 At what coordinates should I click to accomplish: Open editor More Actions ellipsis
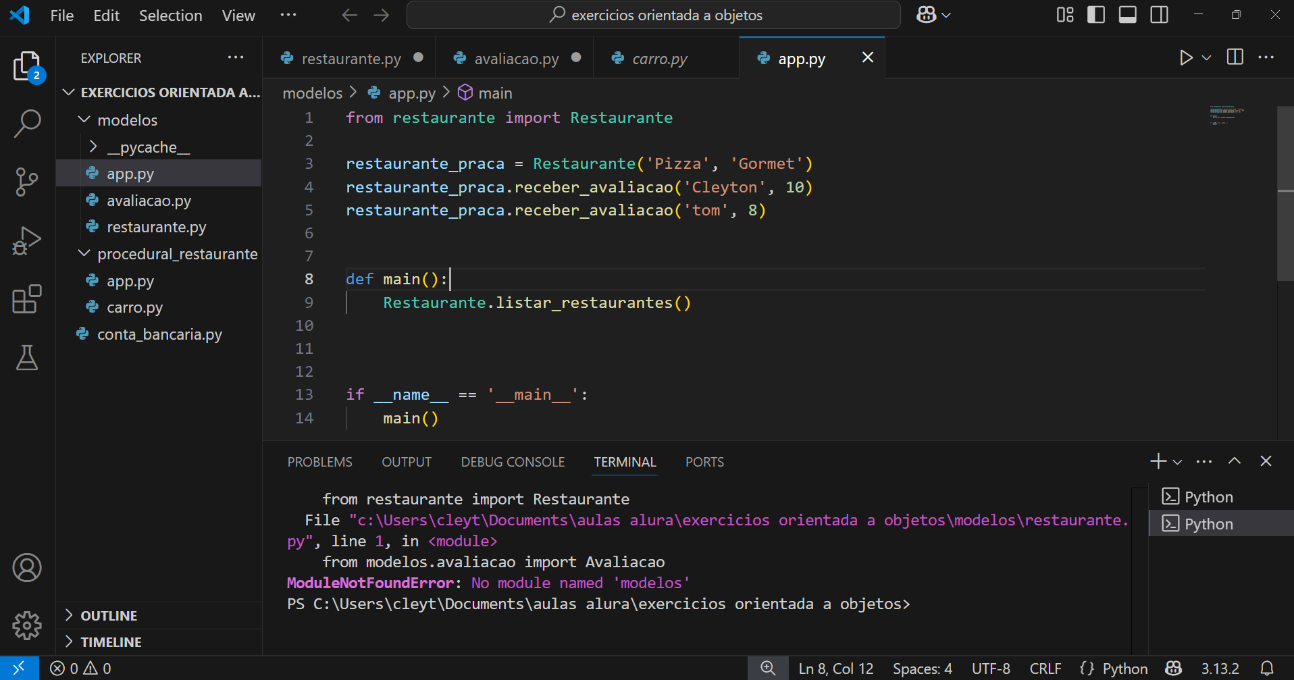(1266, 57)
